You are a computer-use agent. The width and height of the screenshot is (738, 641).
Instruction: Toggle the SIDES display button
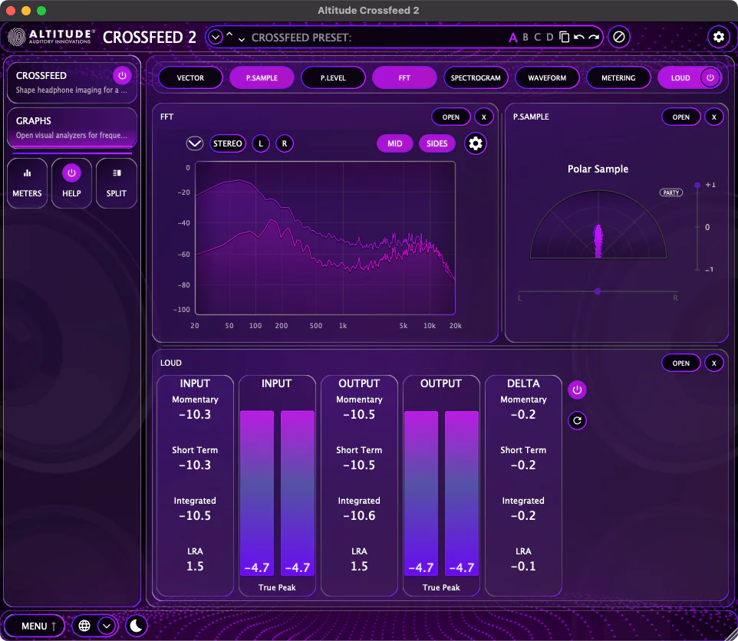[x=437, y=143]
